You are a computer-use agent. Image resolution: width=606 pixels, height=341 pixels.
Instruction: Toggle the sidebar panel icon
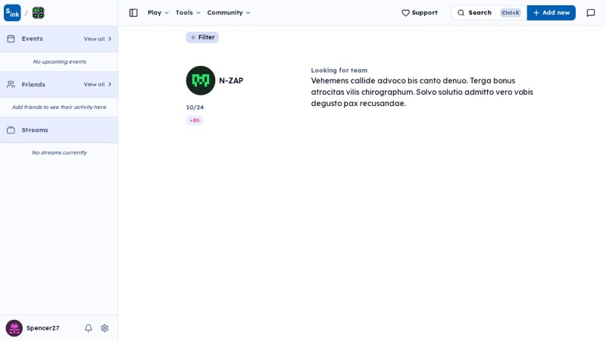133,13
